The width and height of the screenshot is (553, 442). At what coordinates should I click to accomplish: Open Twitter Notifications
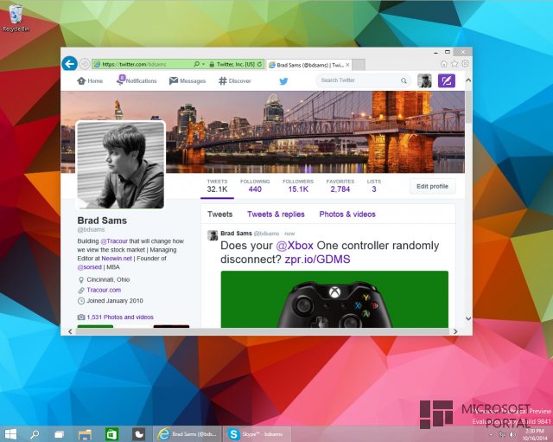click(x=137, y=80)
